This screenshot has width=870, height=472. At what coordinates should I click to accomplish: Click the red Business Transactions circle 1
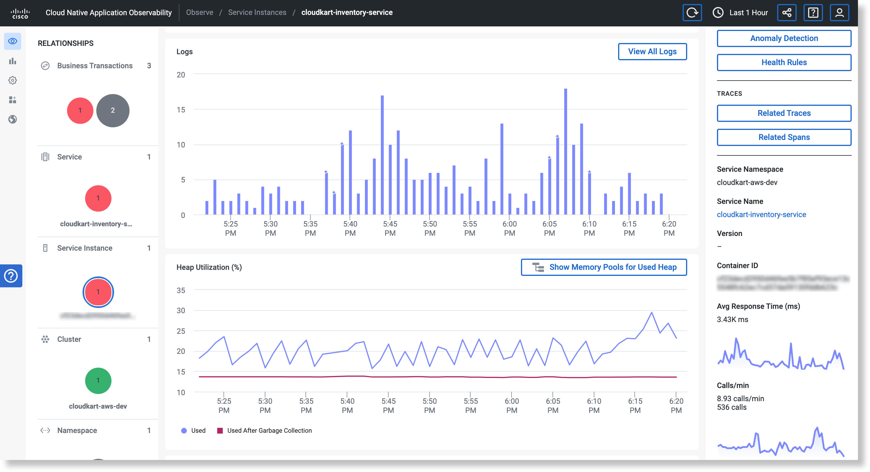pos(80,110)
